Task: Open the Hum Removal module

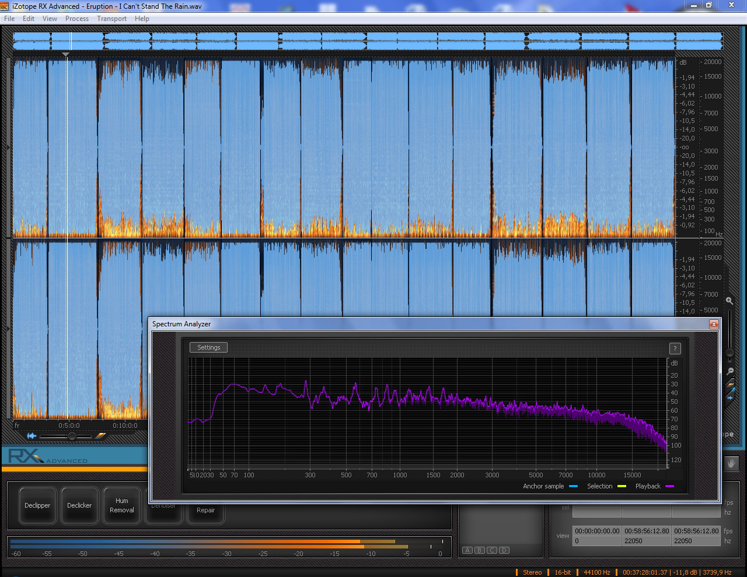Action: [121, 505]
